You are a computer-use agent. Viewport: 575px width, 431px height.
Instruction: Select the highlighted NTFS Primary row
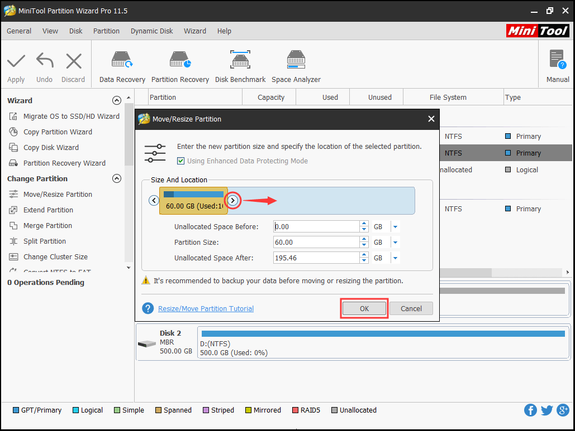[506, 153]
